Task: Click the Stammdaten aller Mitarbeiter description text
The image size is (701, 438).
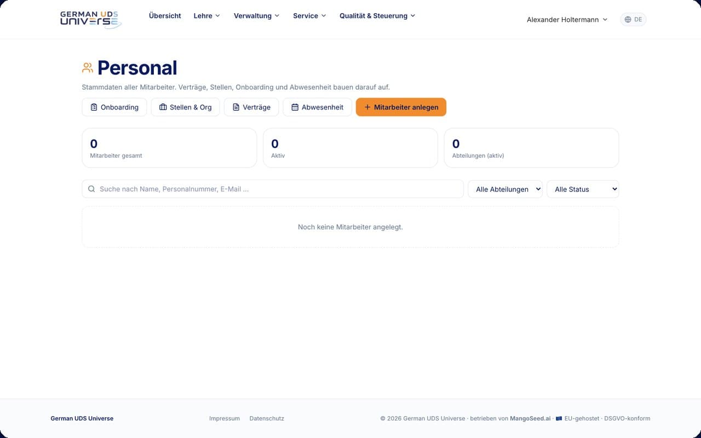Action: 236,87
